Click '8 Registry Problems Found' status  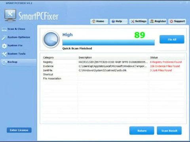(x=166, y=62)
